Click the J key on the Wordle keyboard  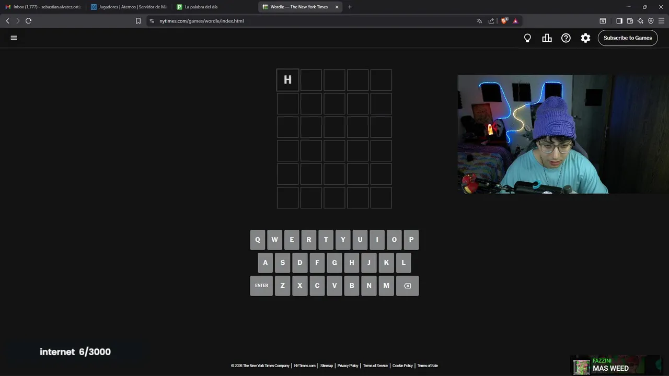pyautogui.click(x=369, y=263)
